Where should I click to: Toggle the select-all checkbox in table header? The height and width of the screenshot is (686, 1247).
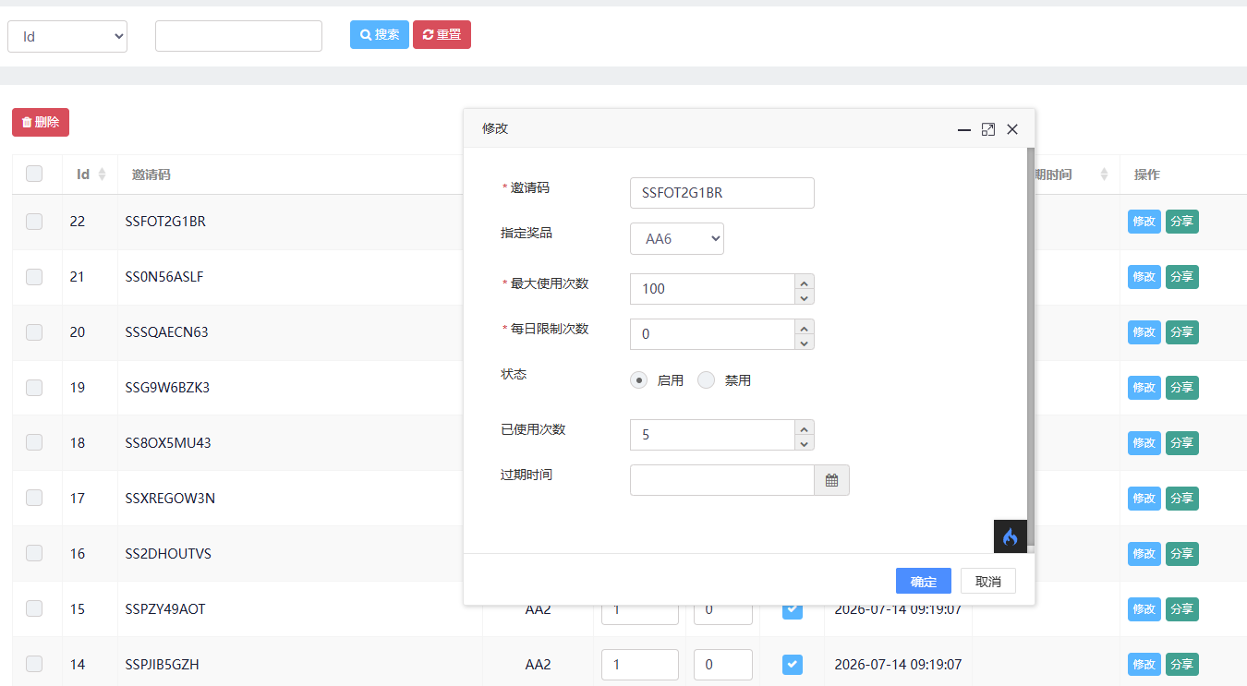pyautogui.click(x=34, y=174)
